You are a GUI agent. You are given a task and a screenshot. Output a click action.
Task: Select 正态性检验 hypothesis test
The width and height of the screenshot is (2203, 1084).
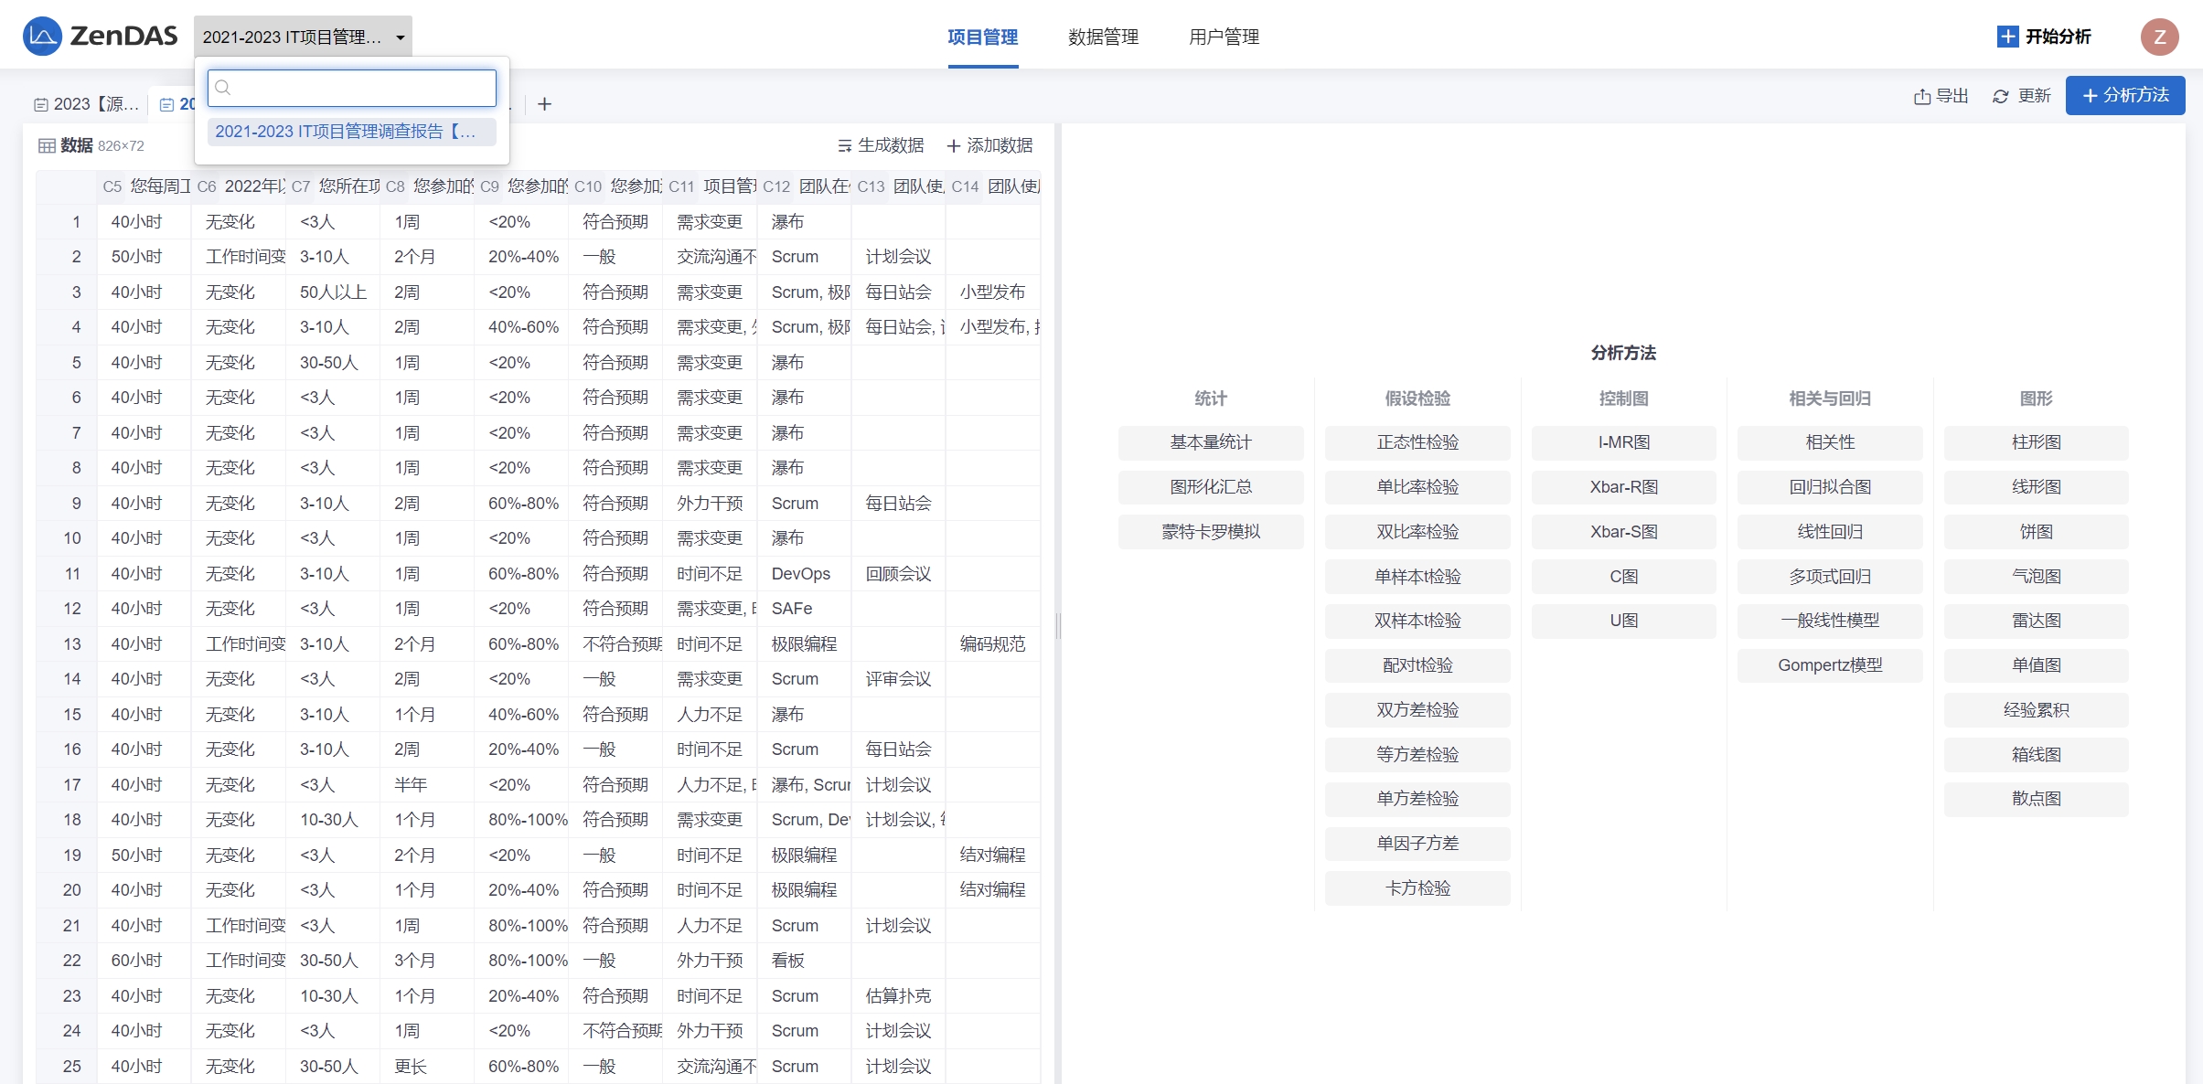[1417, 442]
